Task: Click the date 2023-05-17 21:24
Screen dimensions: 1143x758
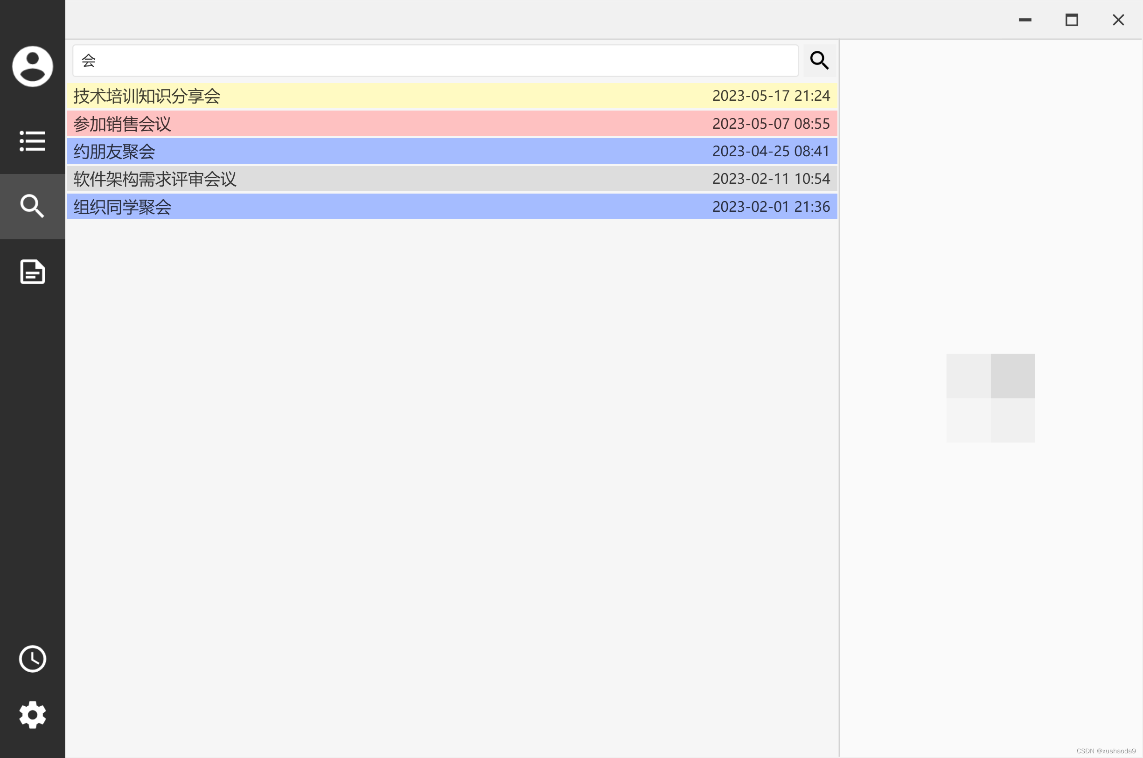Action: (771, 96)
